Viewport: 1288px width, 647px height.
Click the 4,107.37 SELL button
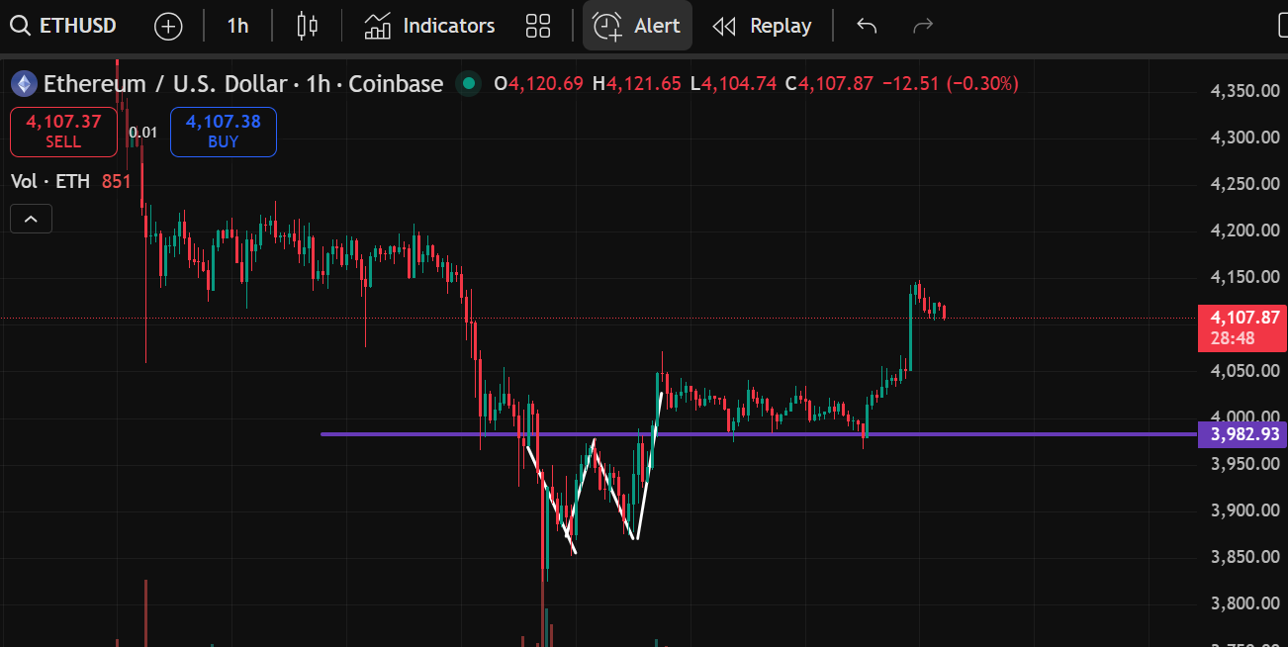coord(63,132)
